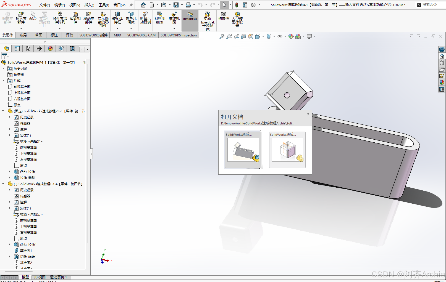Collapse the feature tree panel handle
This screenshot has width=446, height=282.
click(x=91, y=154)
